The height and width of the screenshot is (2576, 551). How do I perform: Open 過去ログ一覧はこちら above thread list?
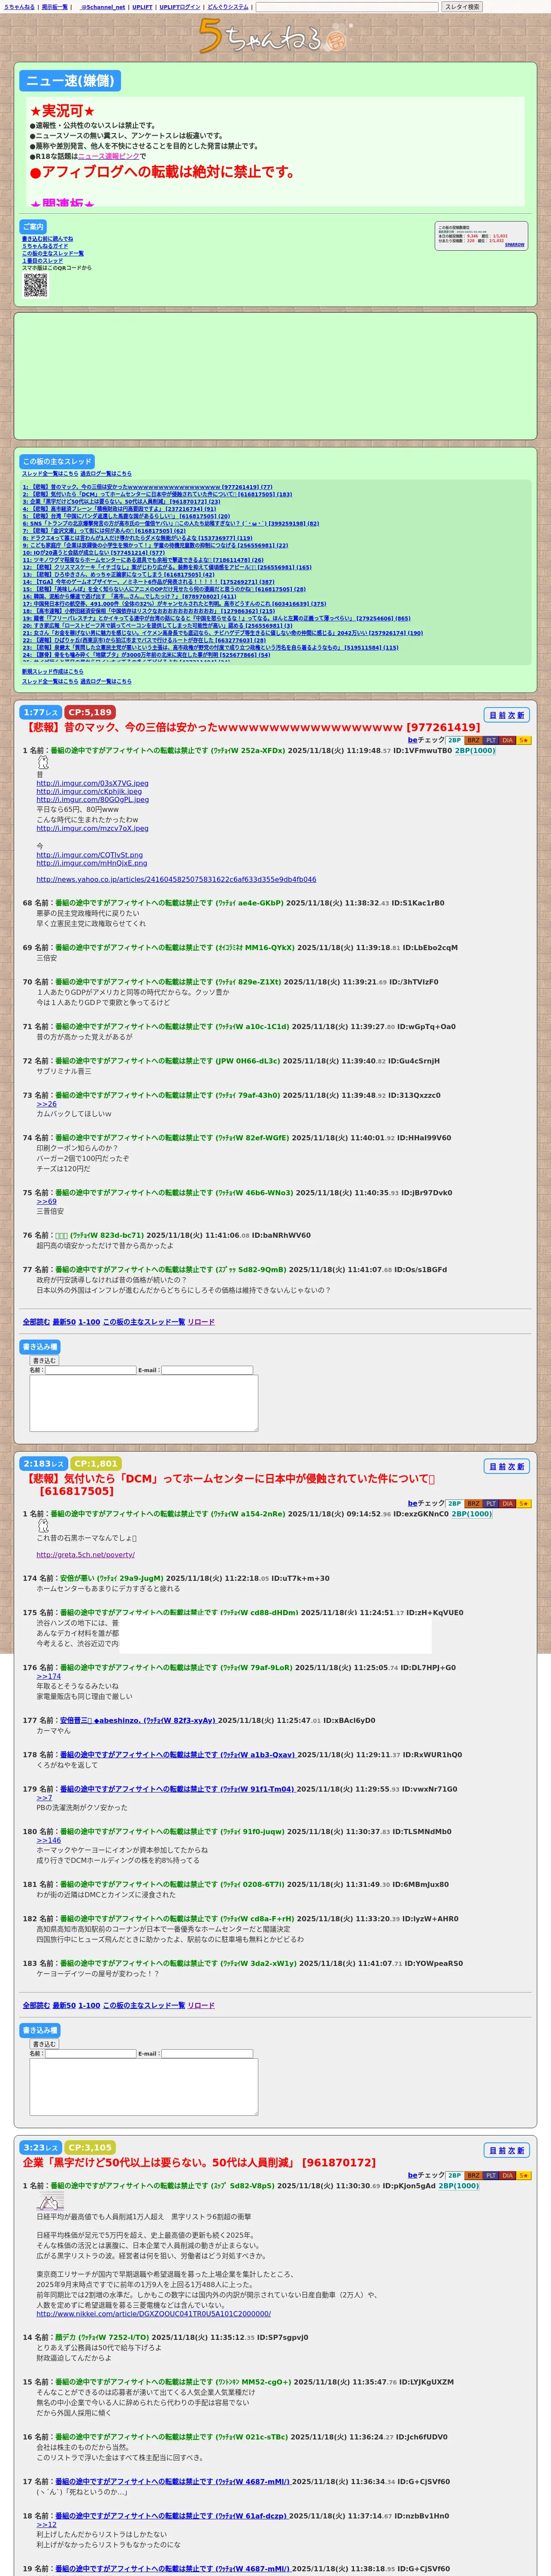coord(106,474)
